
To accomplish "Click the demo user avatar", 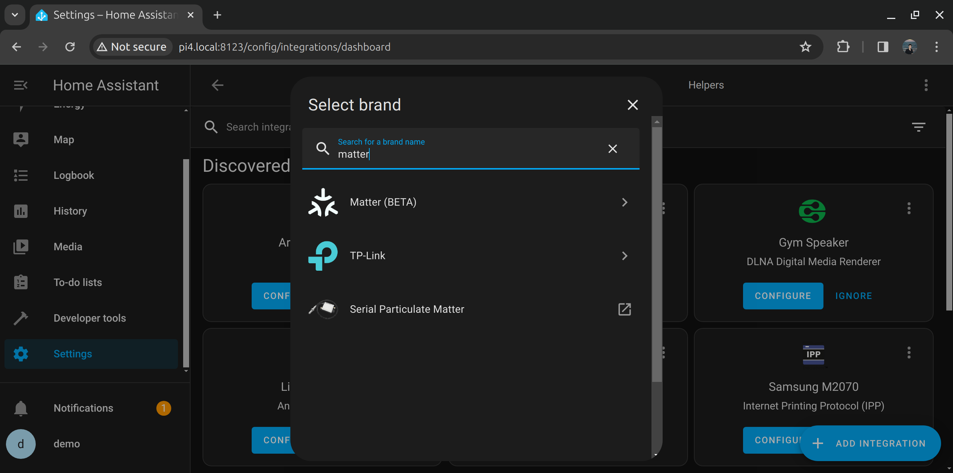I will click(20, 443).
